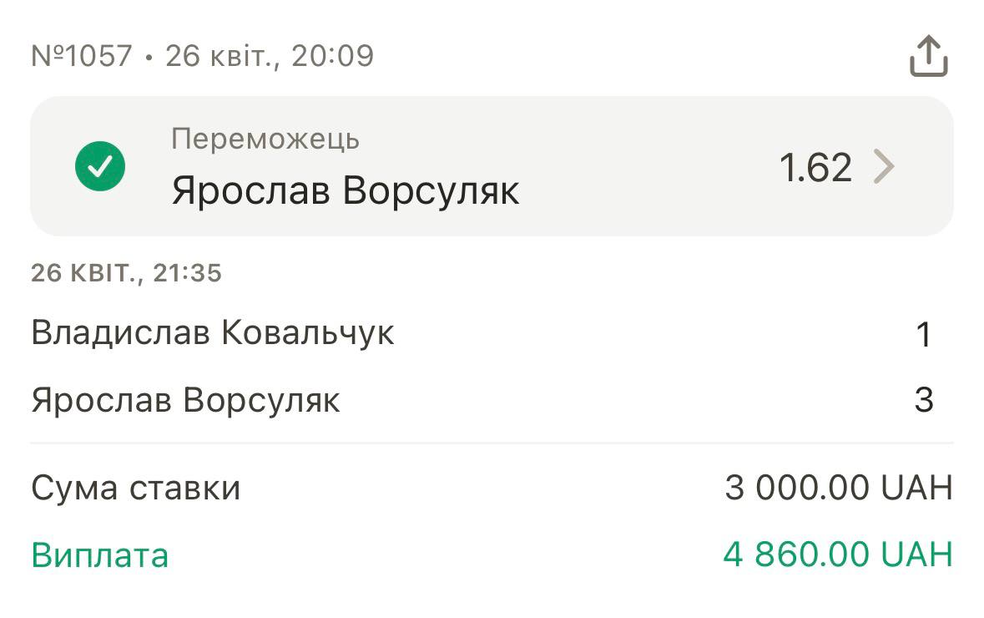984x618 pixels.
Task: Select Ярослав Ворсуляк in the score list
Action: coord(185,400)
